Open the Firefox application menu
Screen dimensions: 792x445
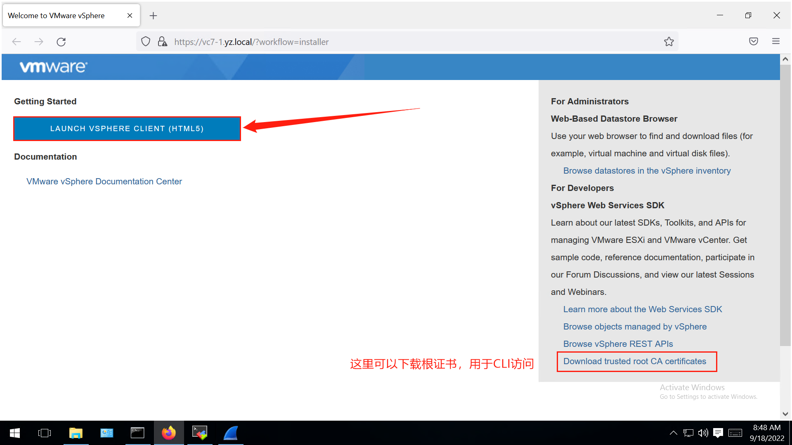click(775, 42)
